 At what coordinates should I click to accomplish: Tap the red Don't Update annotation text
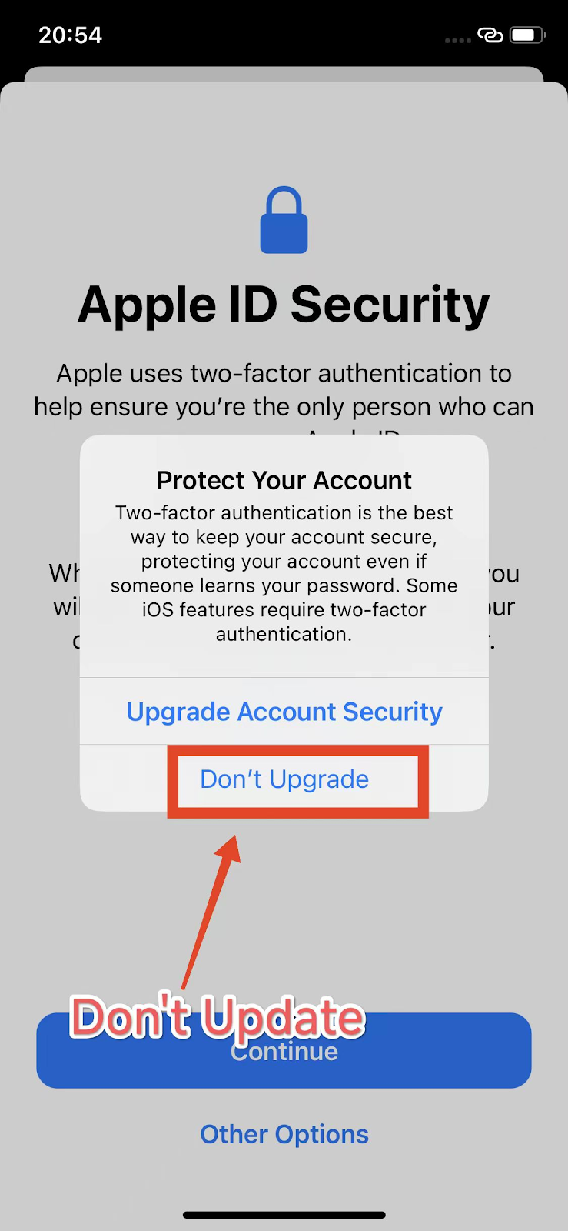[218, 1017]
